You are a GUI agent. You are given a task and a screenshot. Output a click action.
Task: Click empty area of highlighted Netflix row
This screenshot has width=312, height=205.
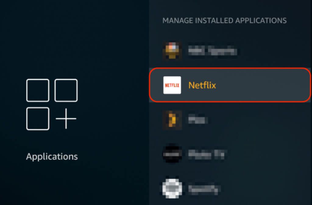pyautogui.click(x=263, y=85)
